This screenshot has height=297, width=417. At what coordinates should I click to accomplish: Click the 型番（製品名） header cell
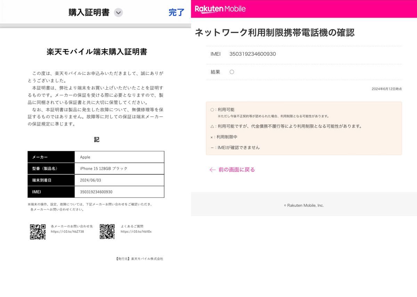pos(51,168)
